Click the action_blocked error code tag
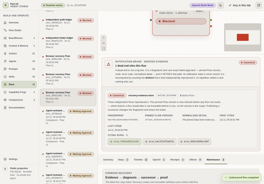Screen dimensions: 264x184 click(167, 96)
